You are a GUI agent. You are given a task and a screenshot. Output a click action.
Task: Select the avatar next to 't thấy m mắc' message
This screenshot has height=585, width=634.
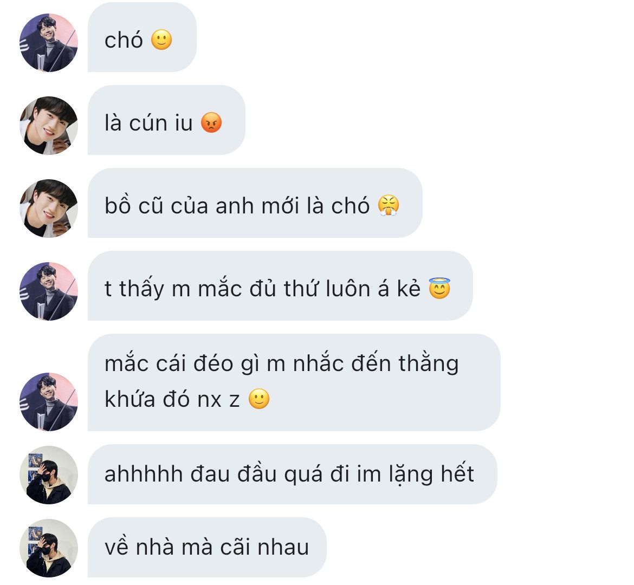[49, 291]
